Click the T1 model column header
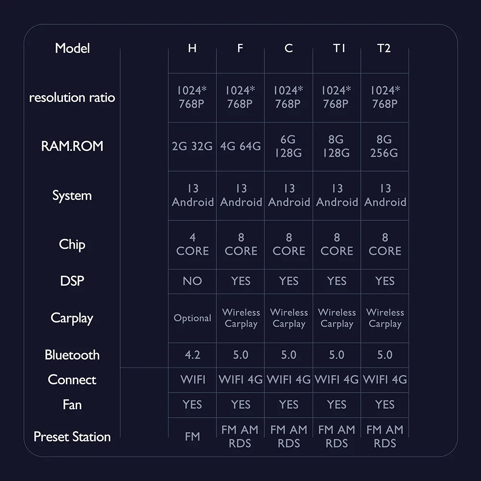 (339, 48)
